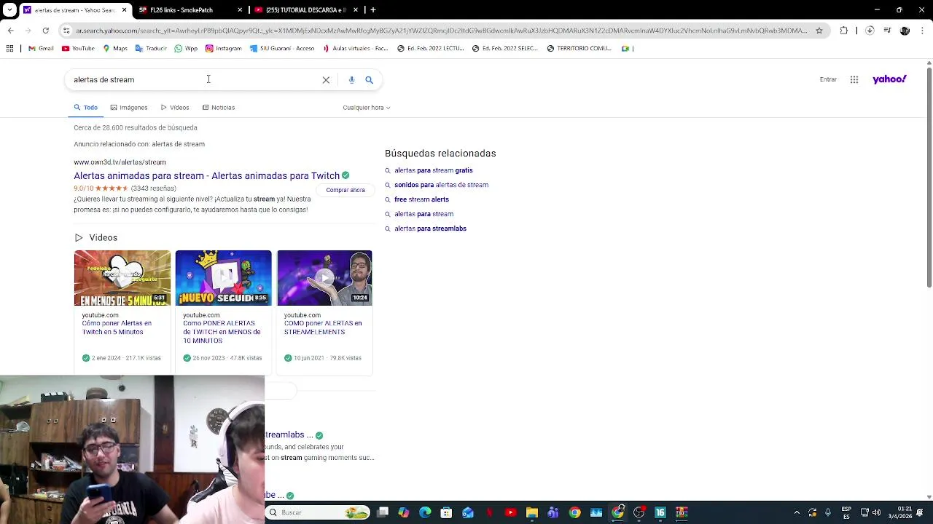Open related search sonidos para alertas de stream
The width and height of the screenshot is (933, 524).
(441, 185)
